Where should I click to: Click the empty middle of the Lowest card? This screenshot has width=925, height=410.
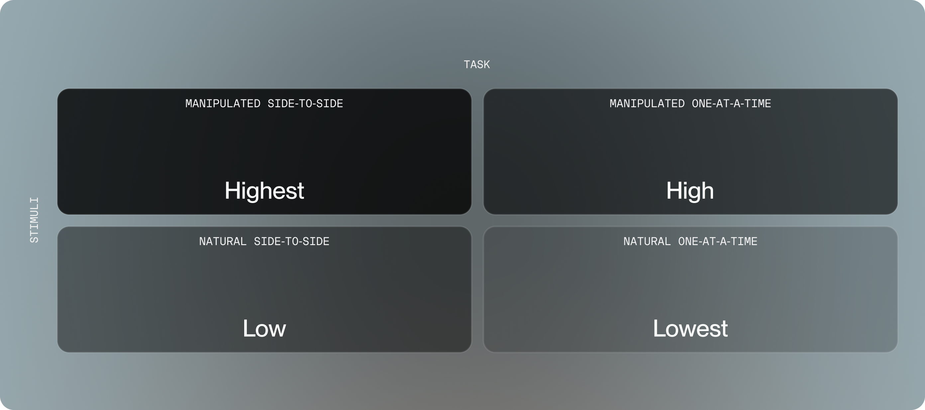point(690,285)
